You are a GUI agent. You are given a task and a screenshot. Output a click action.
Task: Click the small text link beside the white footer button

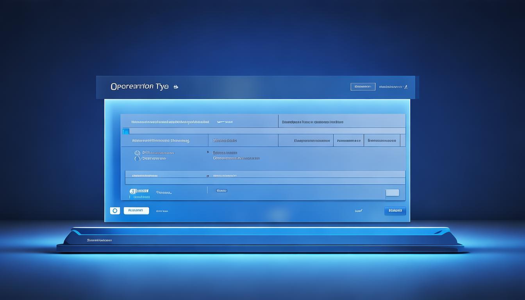pos(162,211)
